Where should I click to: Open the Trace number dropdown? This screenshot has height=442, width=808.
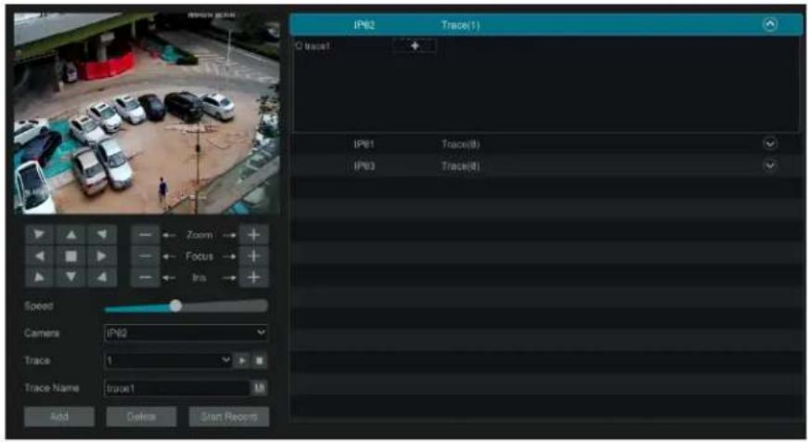pos(168,360)
